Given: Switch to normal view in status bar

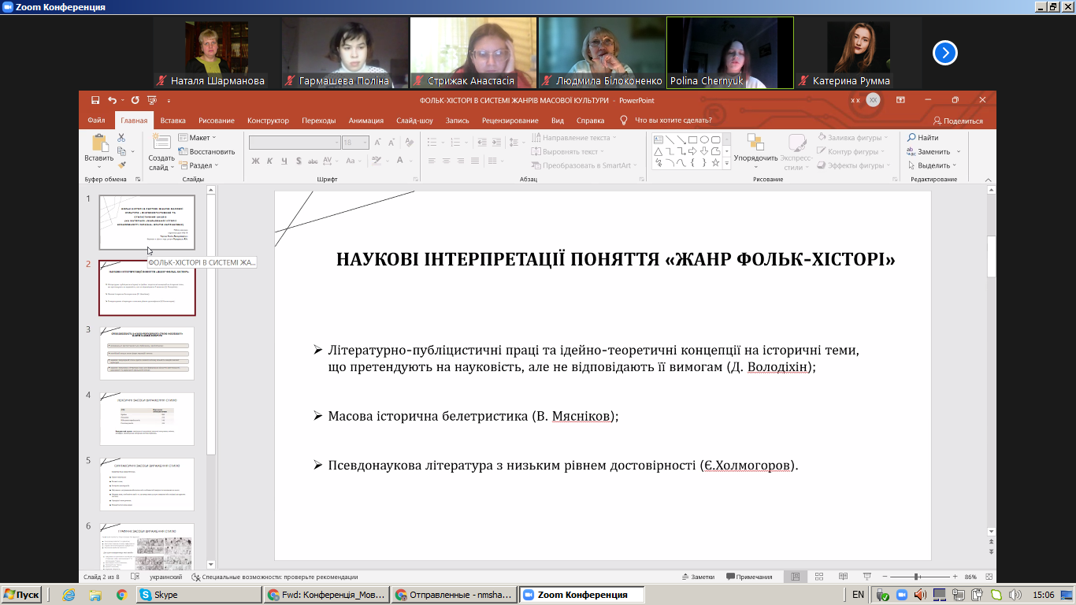Looking at the screenshot, I should [796, 577].
